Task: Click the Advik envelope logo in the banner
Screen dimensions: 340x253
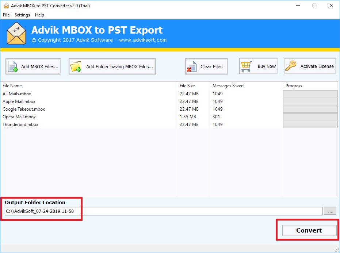Action: [16, 33]
